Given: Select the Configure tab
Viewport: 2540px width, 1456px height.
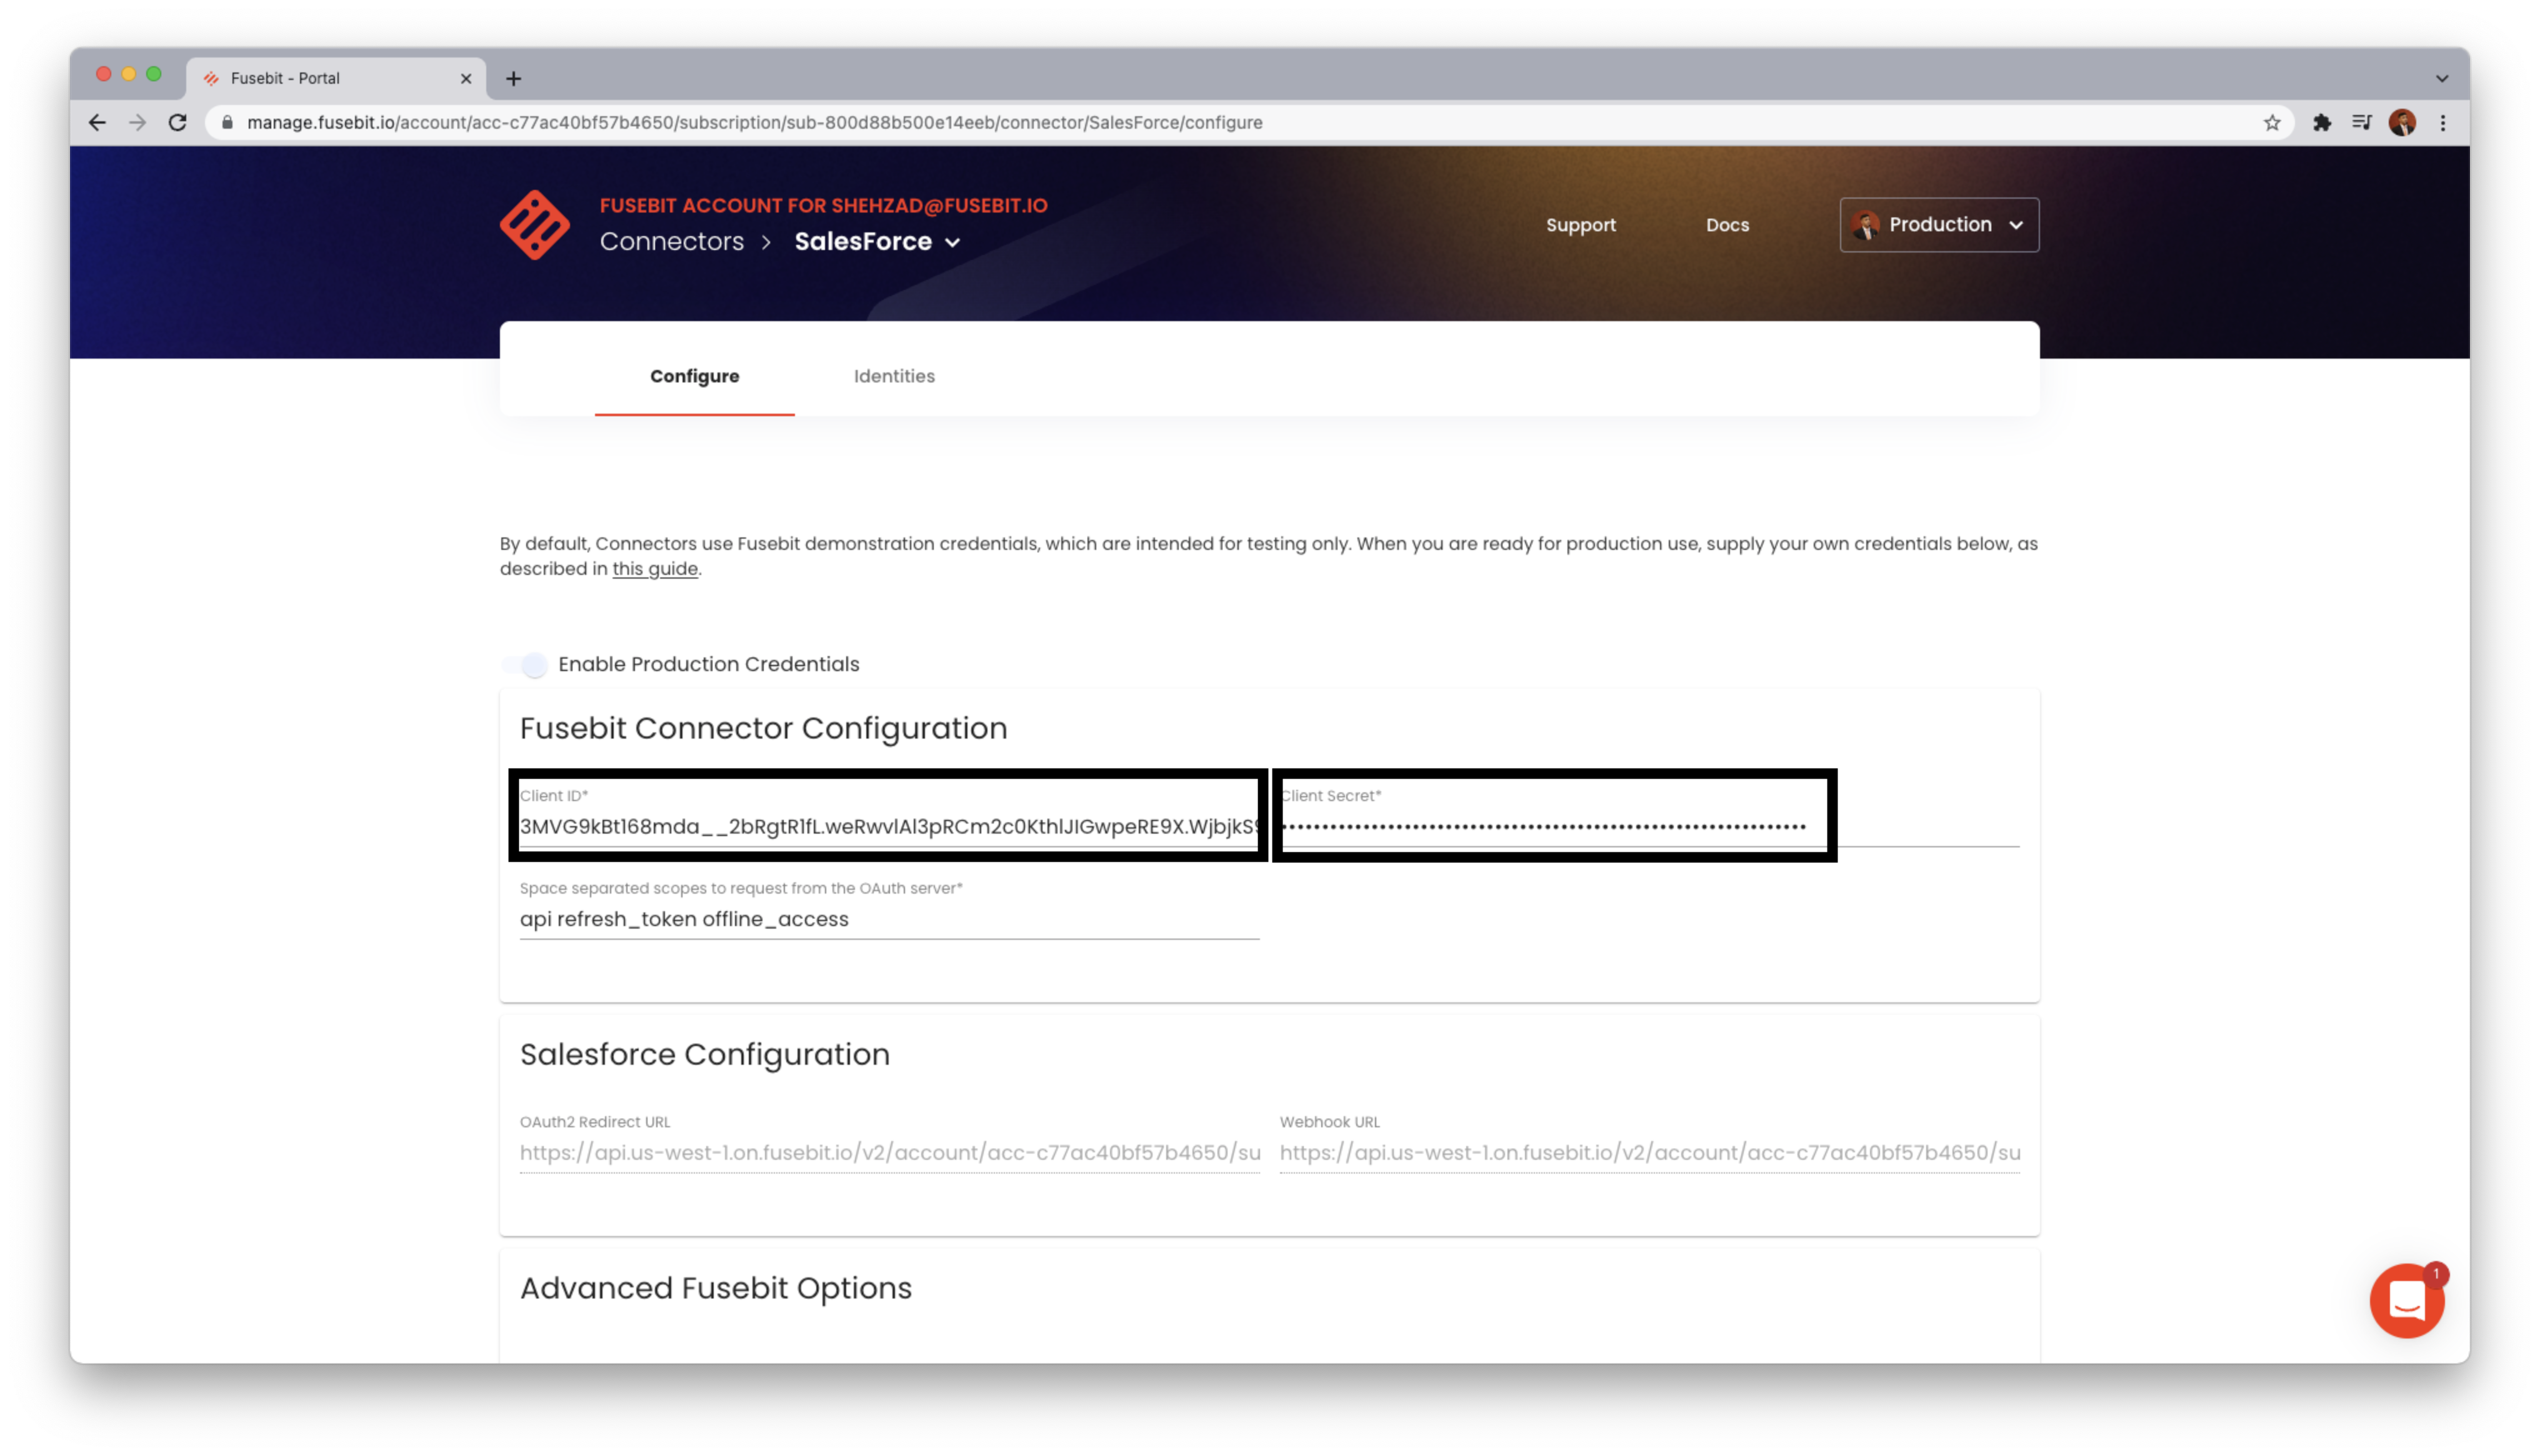Looking at the screenshot, I should coord(694,376).
